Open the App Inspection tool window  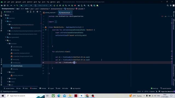point(75,88)
